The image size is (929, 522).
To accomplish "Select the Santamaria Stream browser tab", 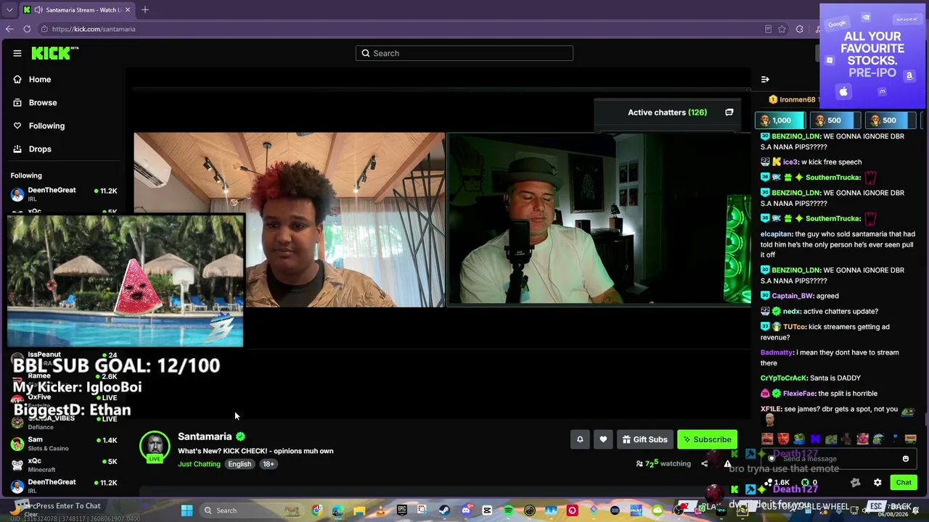I will click(x=77, y=10).
